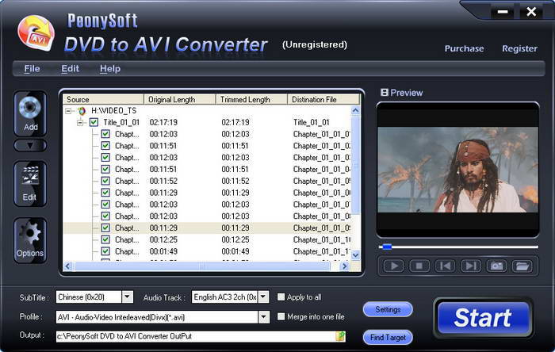
Task: Click the Purchase link
Action: 464,48
